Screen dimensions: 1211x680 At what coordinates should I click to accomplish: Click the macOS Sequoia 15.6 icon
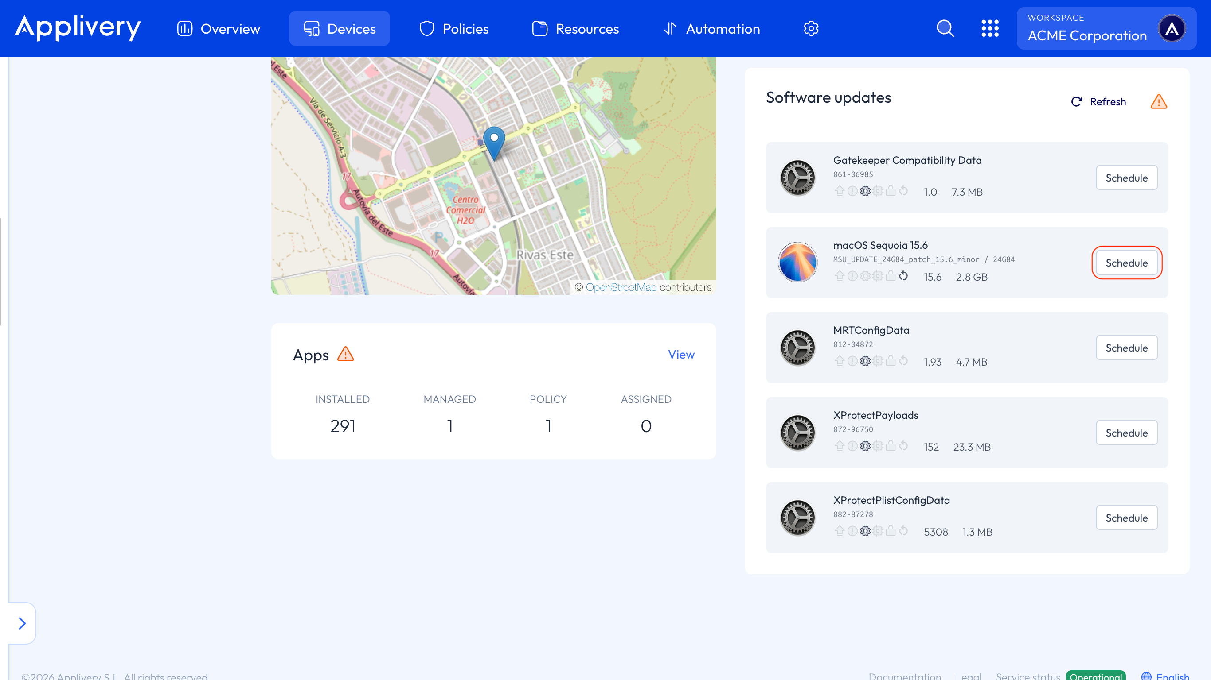click(797, 263)
